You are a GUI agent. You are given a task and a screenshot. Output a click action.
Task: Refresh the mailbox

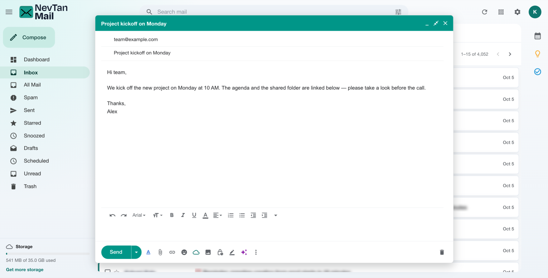pyautogui.click(x=484, y=12)
